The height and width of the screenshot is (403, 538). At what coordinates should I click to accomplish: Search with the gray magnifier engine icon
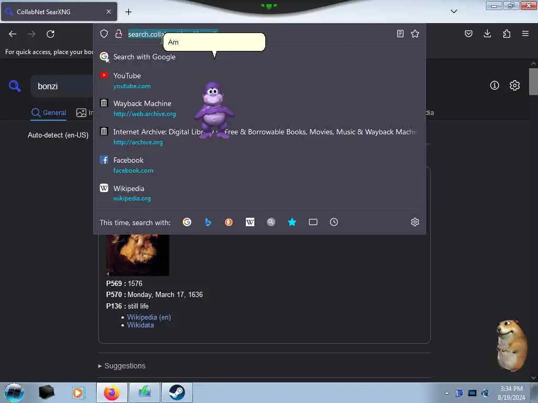click(271, 222)
